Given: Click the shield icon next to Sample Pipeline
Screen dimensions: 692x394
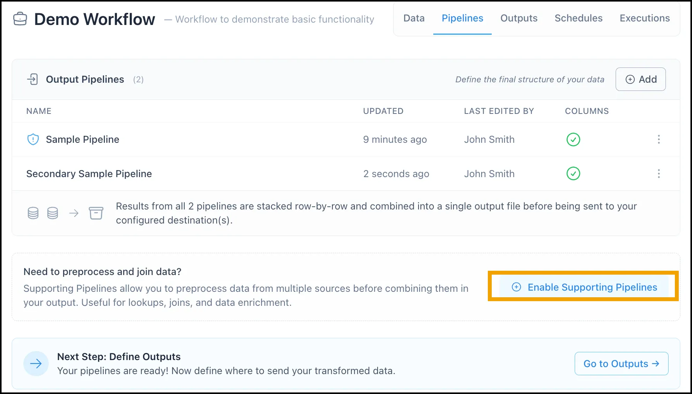Looking at the screenshot, I should [x=33, y=139].
